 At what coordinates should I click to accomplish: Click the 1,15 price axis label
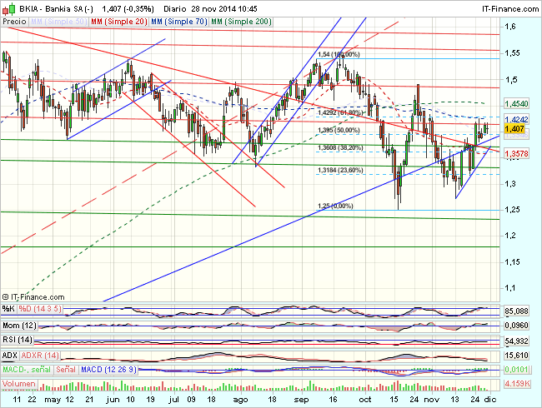[x=512, y=262]
